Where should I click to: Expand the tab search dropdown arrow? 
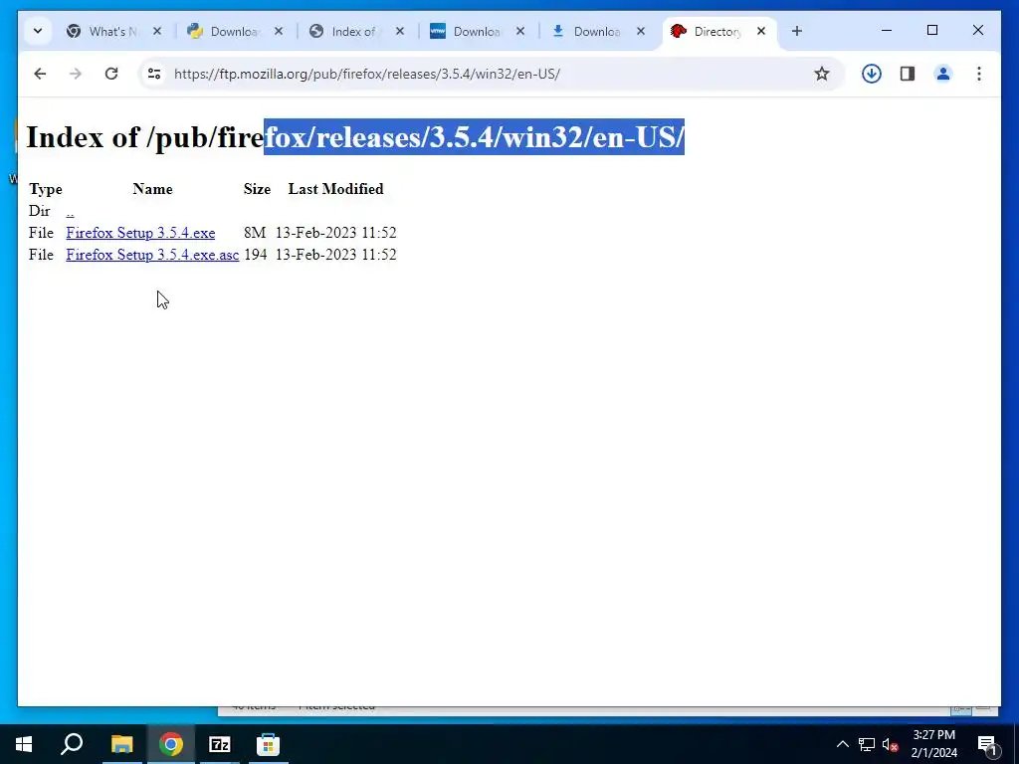[x=38, y=31]
